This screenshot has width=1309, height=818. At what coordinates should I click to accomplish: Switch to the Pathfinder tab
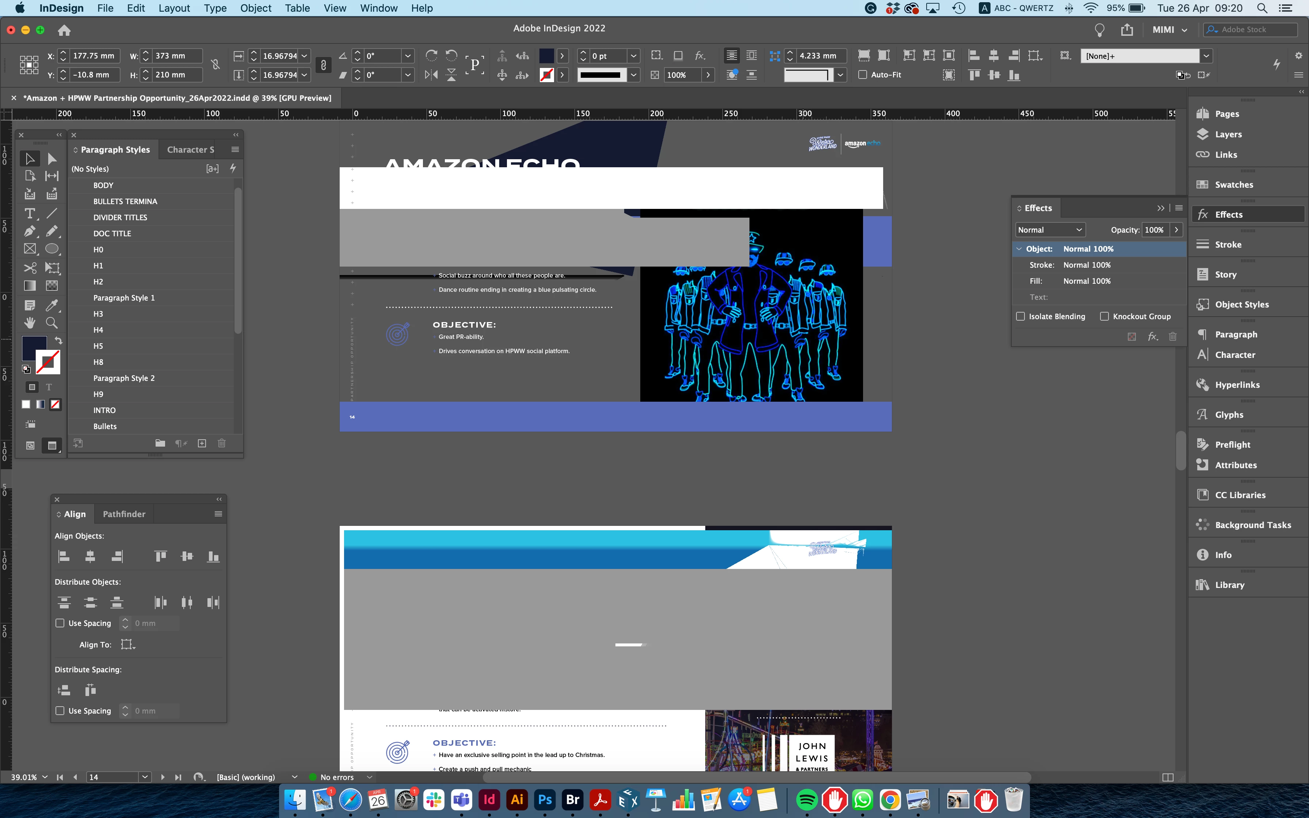pos(124,514)
